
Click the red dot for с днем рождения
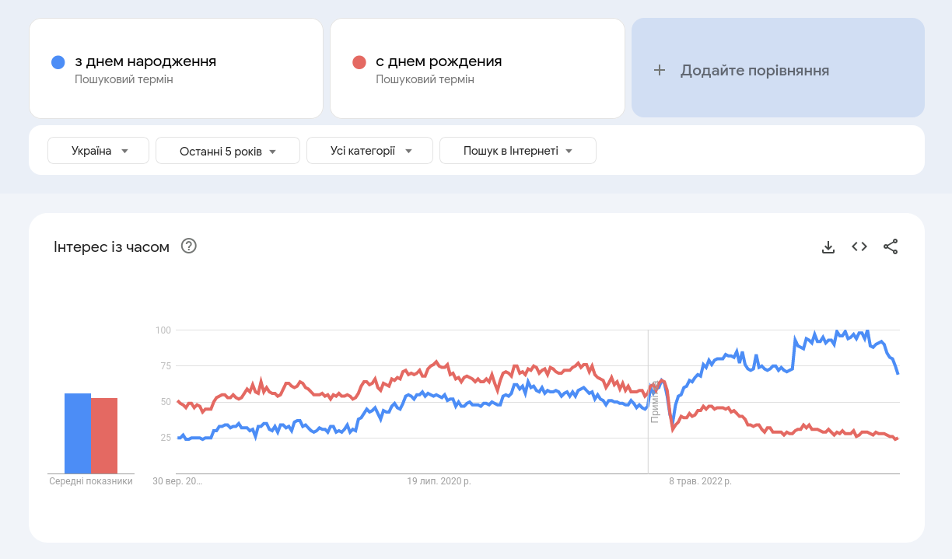[x=359, y=62]
